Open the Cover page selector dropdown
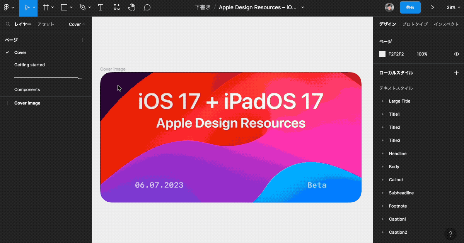Screen dimensions: 464x243 click(76, 24)
